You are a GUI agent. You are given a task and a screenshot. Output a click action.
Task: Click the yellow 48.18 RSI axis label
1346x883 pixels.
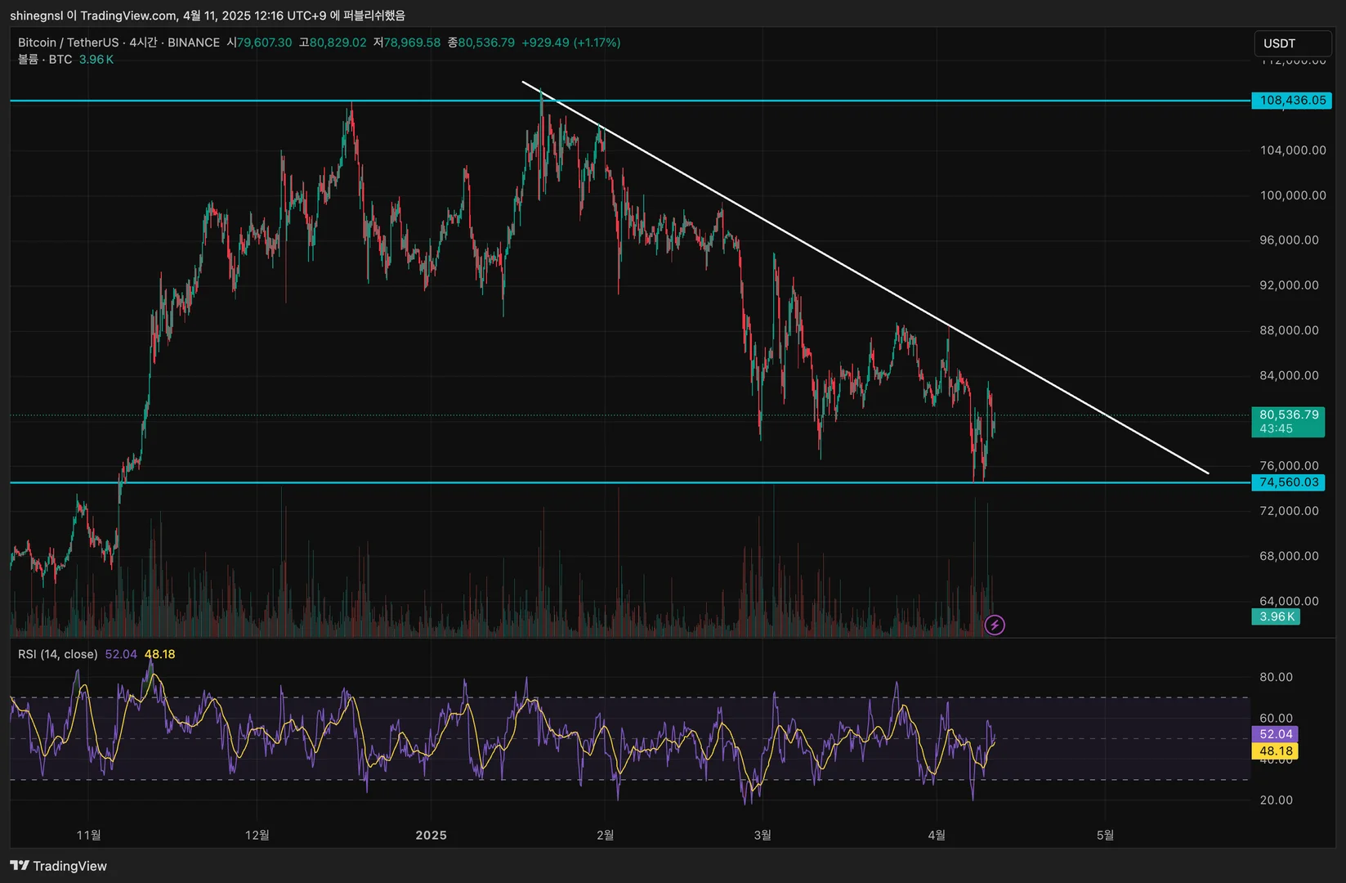click(x=1275, y=751)
